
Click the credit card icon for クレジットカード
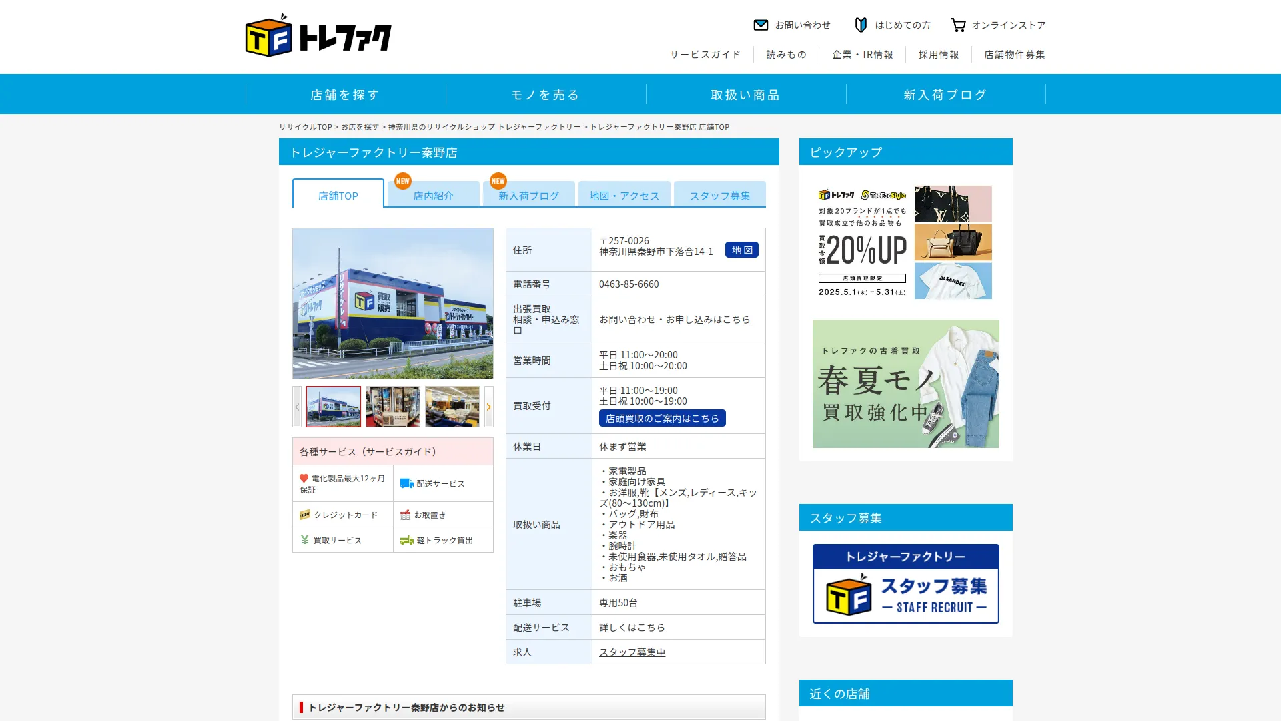(304, 515)
